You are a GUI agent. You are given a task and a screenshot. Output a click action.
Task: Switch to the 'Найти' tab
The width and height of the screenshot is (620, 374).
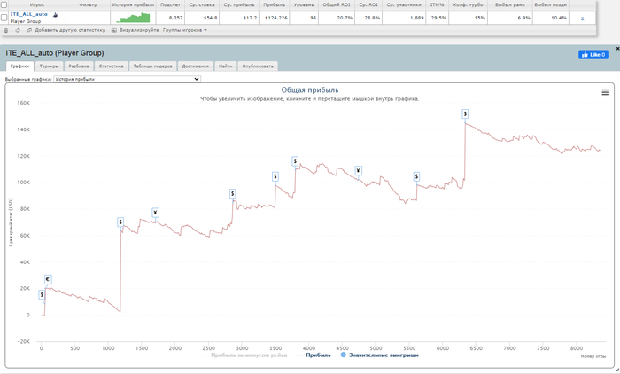pos(225,66)
